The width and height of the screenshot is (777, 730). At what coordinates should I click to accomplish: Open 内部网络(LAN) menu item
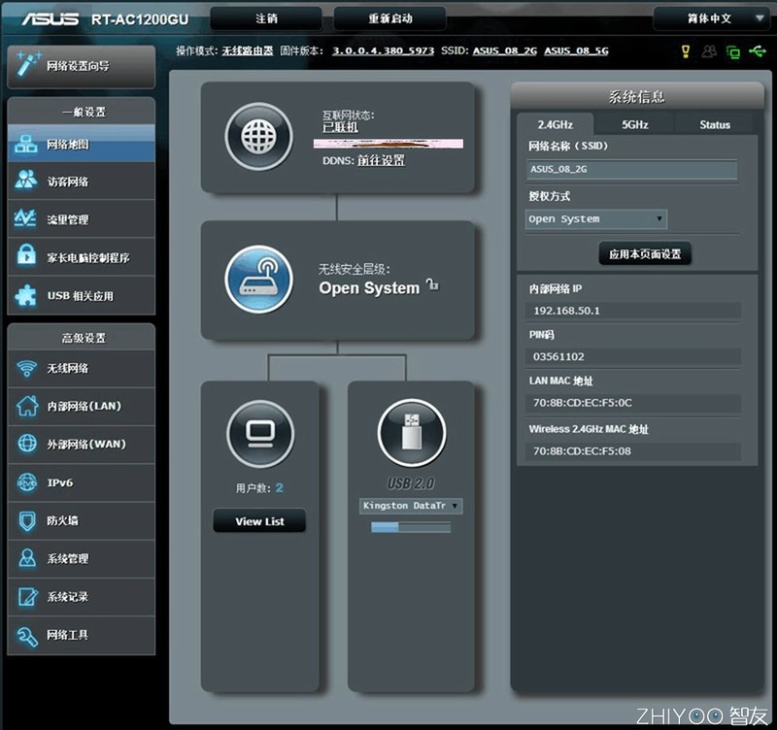pos(82,406)
